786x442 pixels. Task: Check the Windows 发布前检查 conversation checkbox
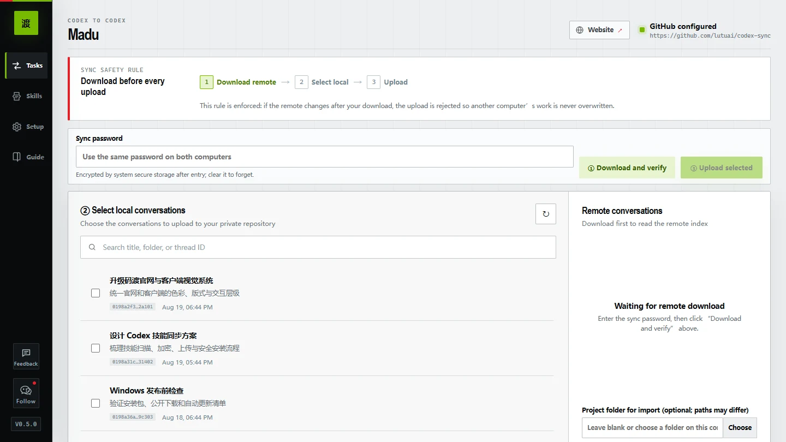96,403
